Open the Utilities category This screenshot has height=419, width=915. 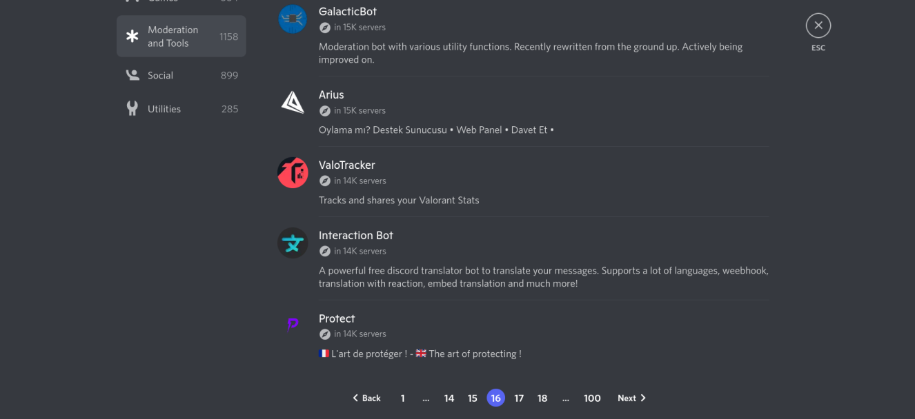click(x=164, y=108)
